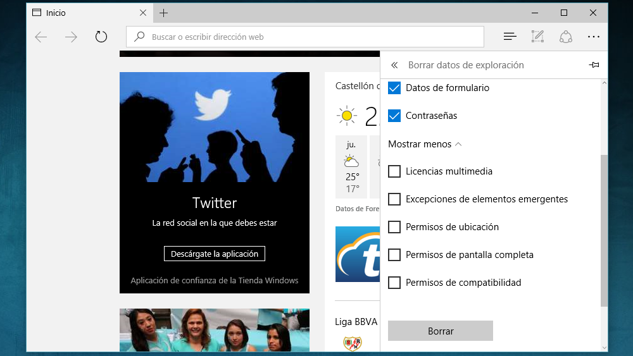The height and width of the screenshot is (356, 633).
Task: Click Aplicación de confianza de la Tienda Windows
Action: tap(215, 281)
